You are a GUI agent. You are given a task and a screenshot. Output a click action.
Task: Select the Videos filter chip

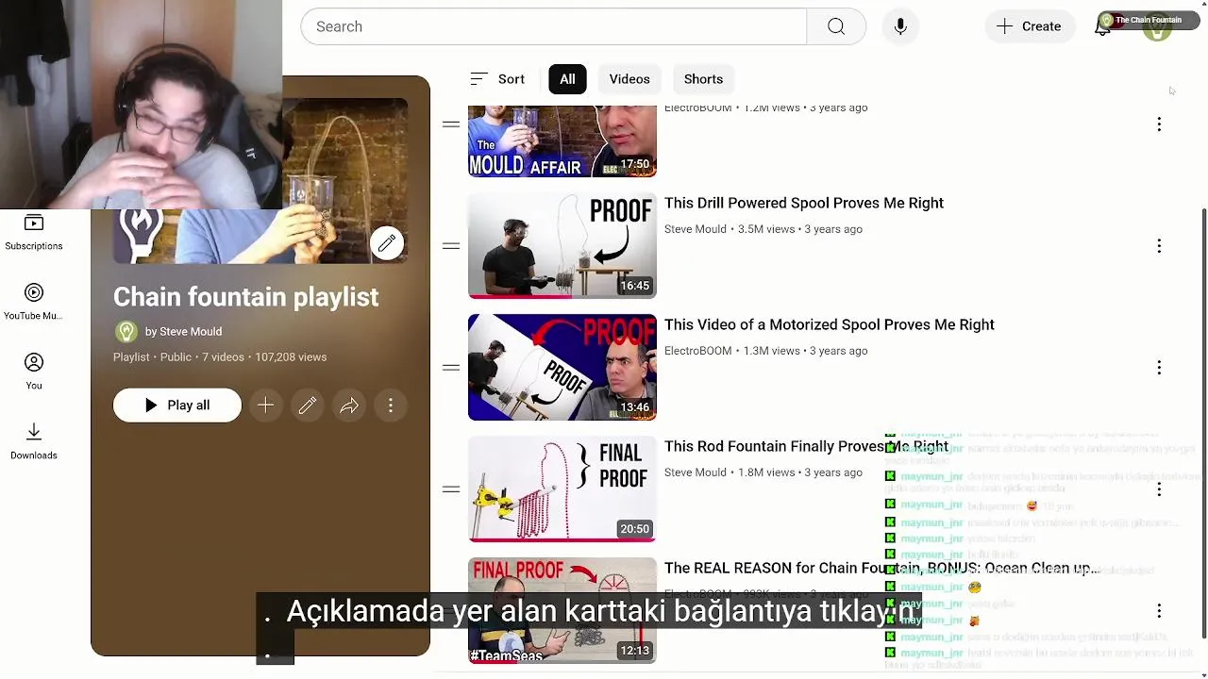point(629,79)
